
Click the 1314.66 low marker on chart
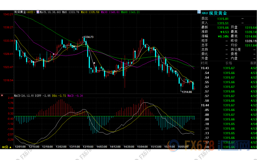[x=187, y=92]
